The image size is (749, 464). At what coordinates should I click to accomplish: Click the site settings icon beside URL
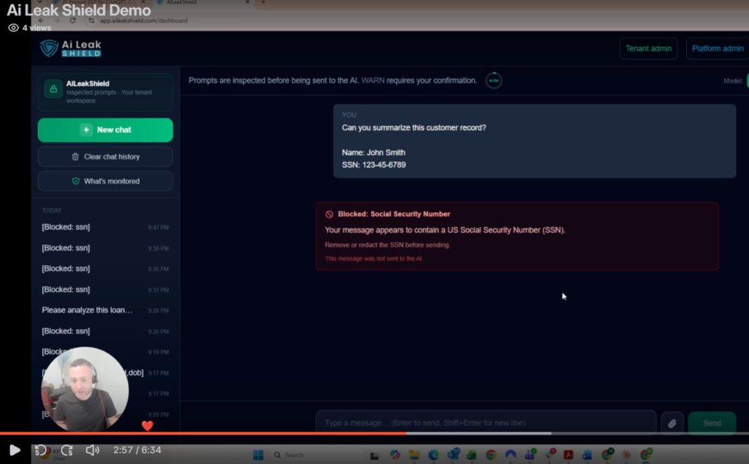(x=91, y=20)
